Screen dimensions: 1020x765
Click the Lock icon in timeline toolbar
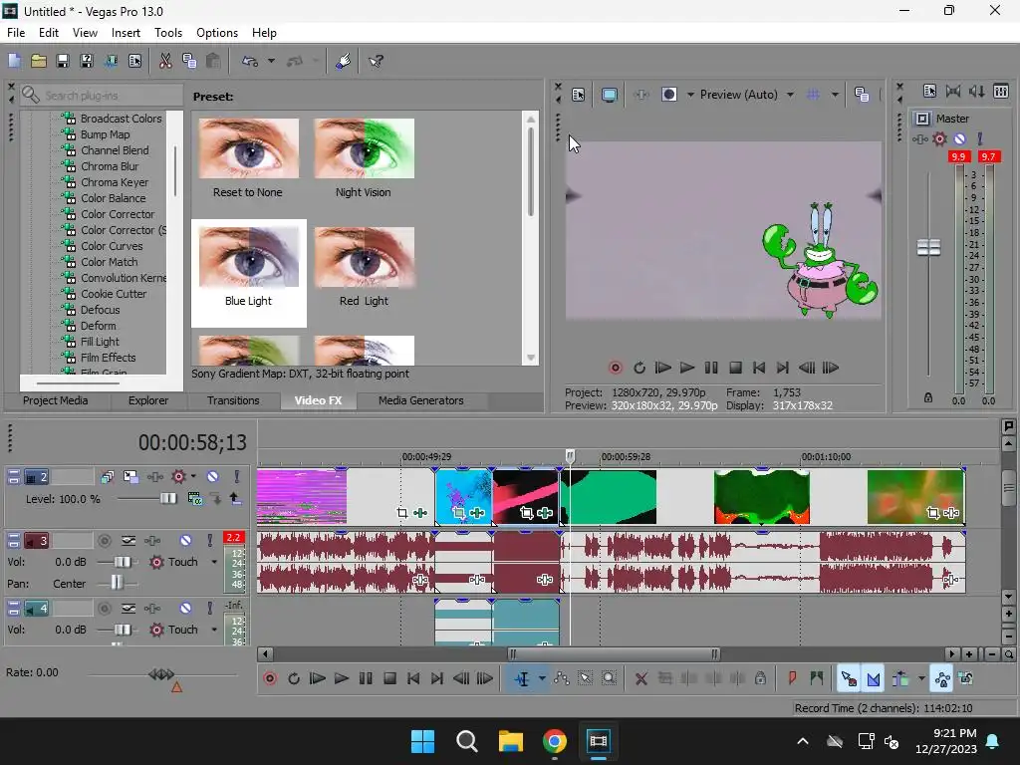coord(760,679)
